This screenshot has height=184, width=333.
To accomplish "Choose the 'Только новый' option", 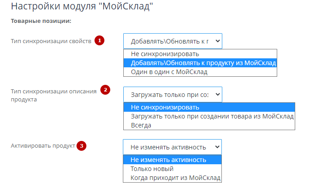I will (172, 169).
